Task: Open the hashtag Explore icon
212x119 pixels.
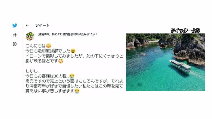Action: (x=15, y=35)
